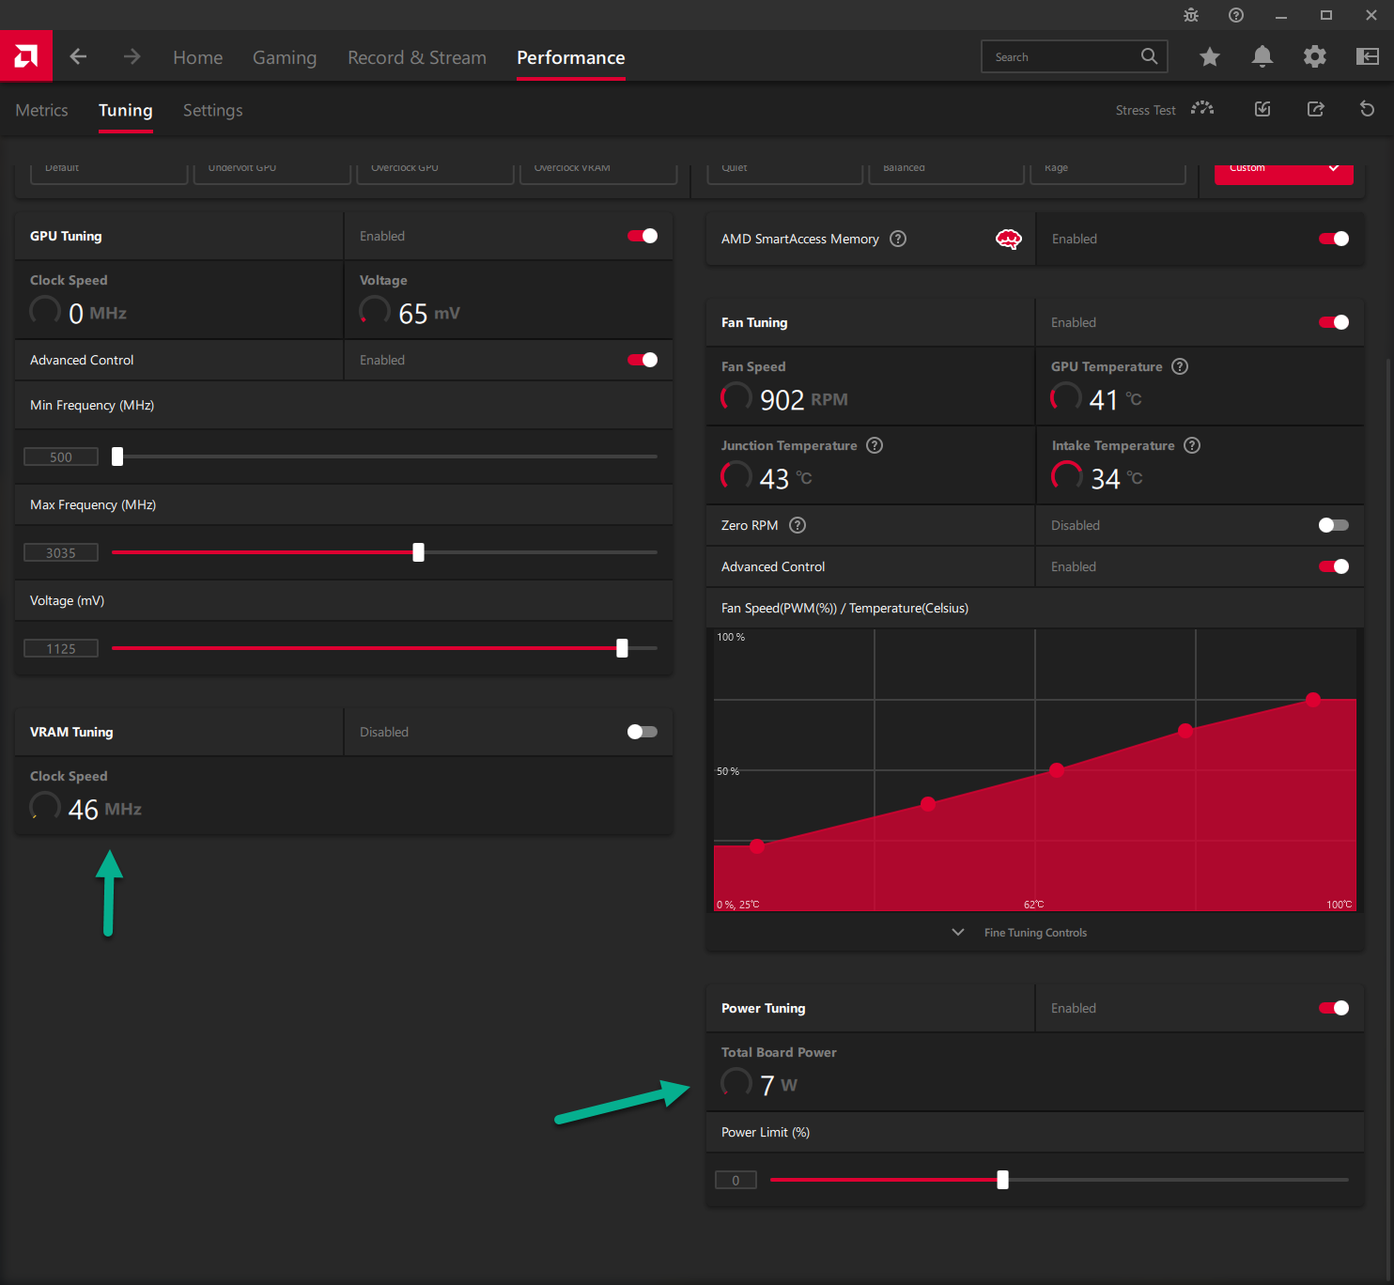The width and height of the screenshot is (1394, 1285).
Task: Click the AMD logo icon
Action: point(26,56)
